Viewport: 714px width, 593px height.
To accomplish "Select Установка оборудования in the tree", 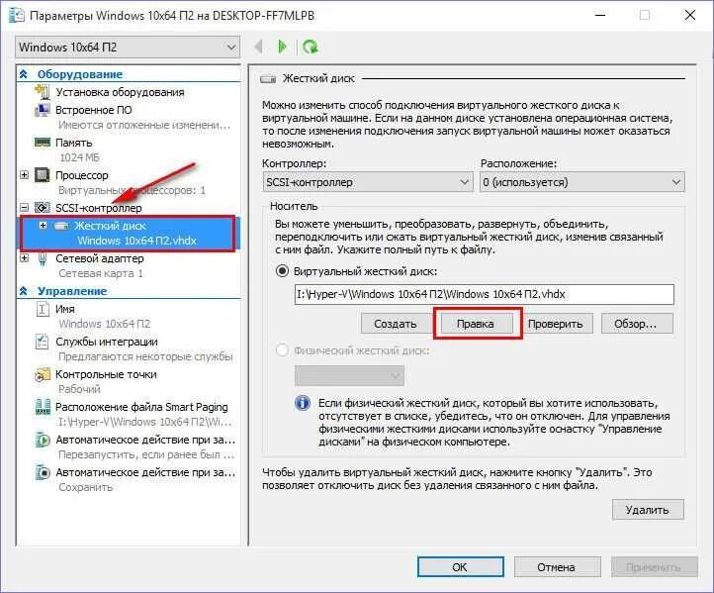I will coord(120,92).
